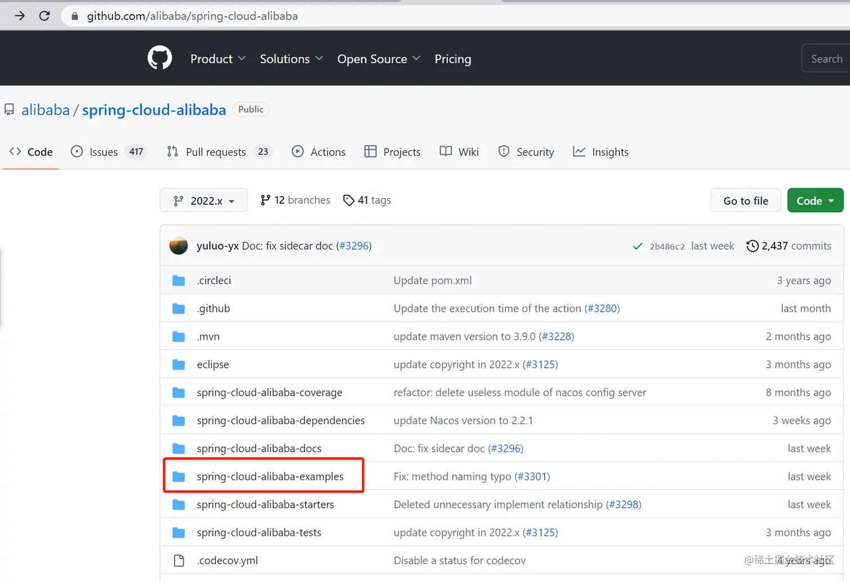The width and height of the screenshot is (850, 581).
Task: Click the GitHub Search field
Action: (x=826, y=58)
